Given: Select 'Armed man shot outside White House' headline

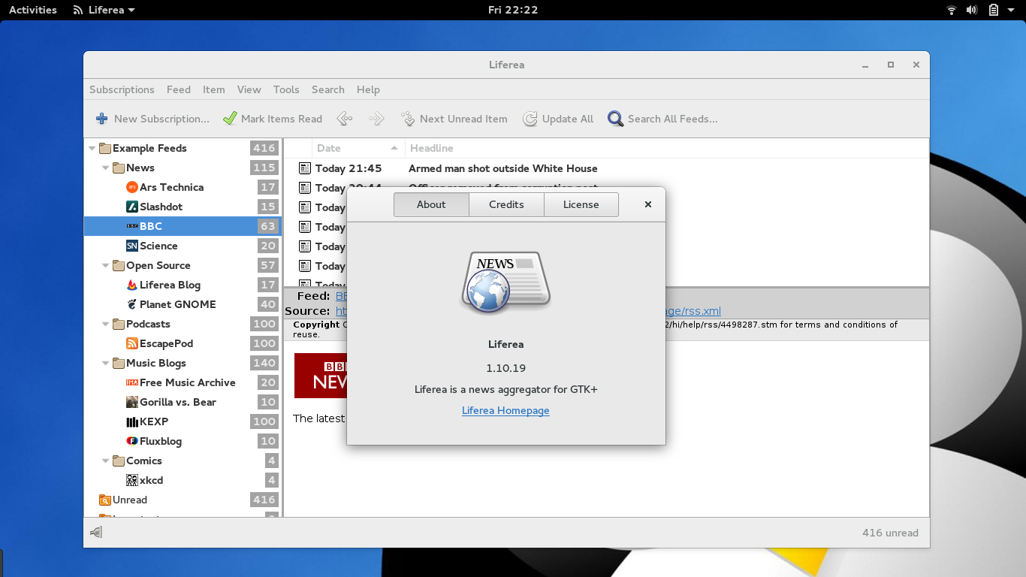Looking at the screenshot, I should point(503,168).
